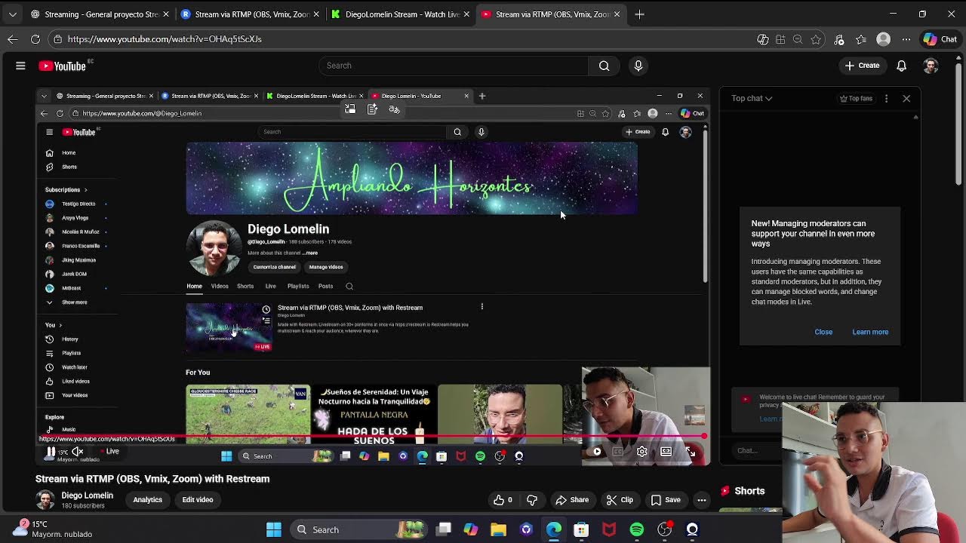Close the DiegoLomelin Stream tab
Image resolution: width=966 pixels, height=543 pixels.
[x=466, y=14]
